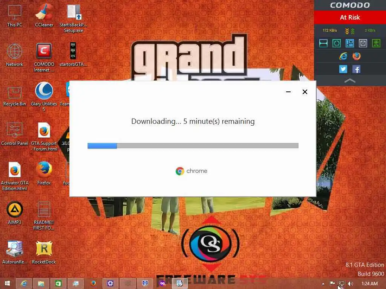Click the 1:24 AM taskbar clock

(x=369, y=284)
